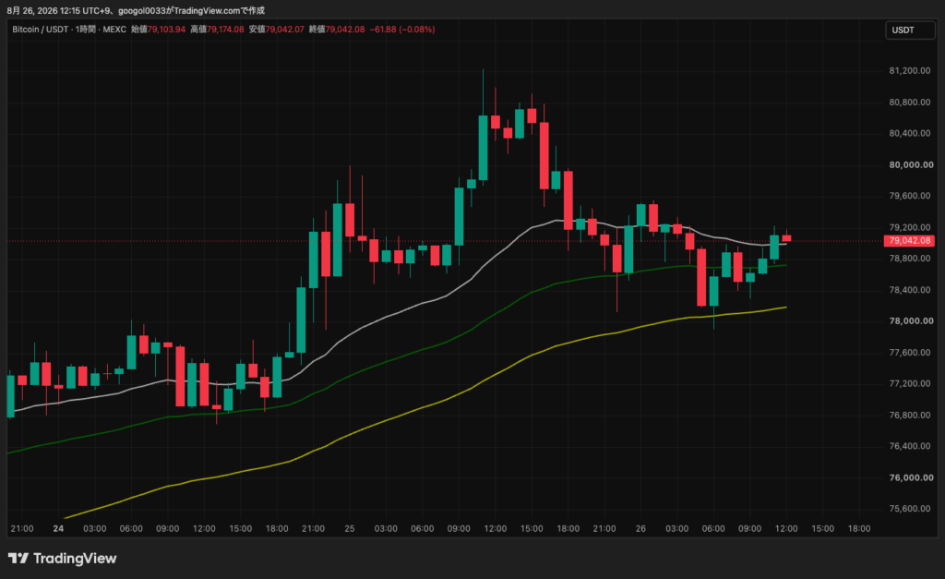Click the 79,600.00 price axis label
This screenshot has width=945, height=579.
(x=909, y=196)
